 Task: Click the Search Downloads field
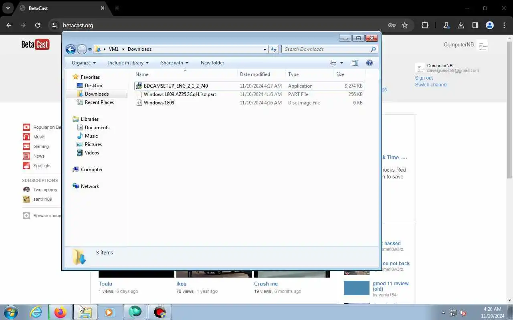(x=325, y=49)
